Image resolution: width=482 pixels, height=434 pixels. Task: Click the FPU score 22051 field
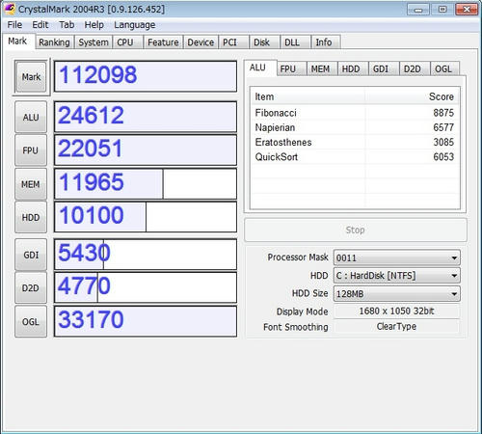(146, 150)
